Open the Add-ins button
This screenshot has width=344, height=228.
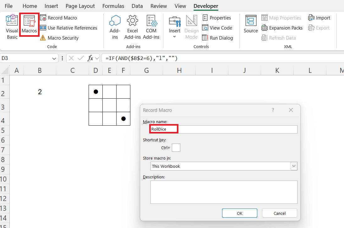click(x=115, y=27)
